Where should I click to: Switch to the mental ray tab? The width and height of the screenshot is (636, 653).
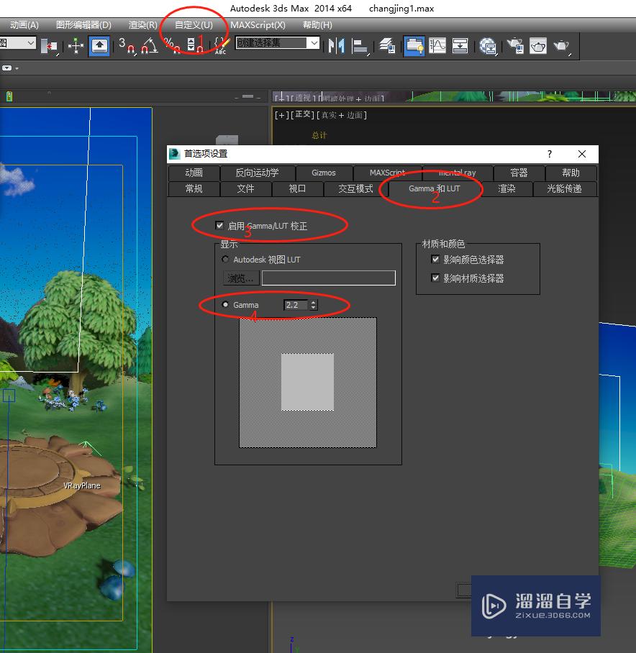pyautogui.click(x=458, y=173)
